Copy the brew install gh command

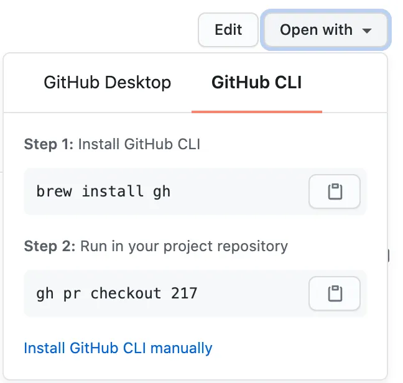click(x=335, y=191)
